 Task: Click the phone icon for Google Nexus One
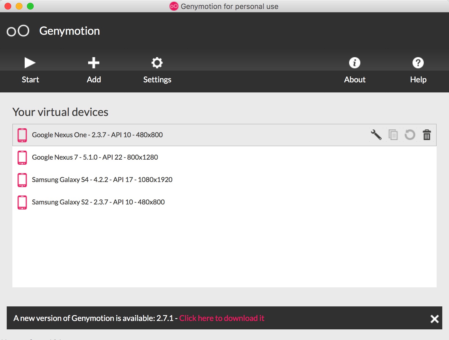point(22,135)
